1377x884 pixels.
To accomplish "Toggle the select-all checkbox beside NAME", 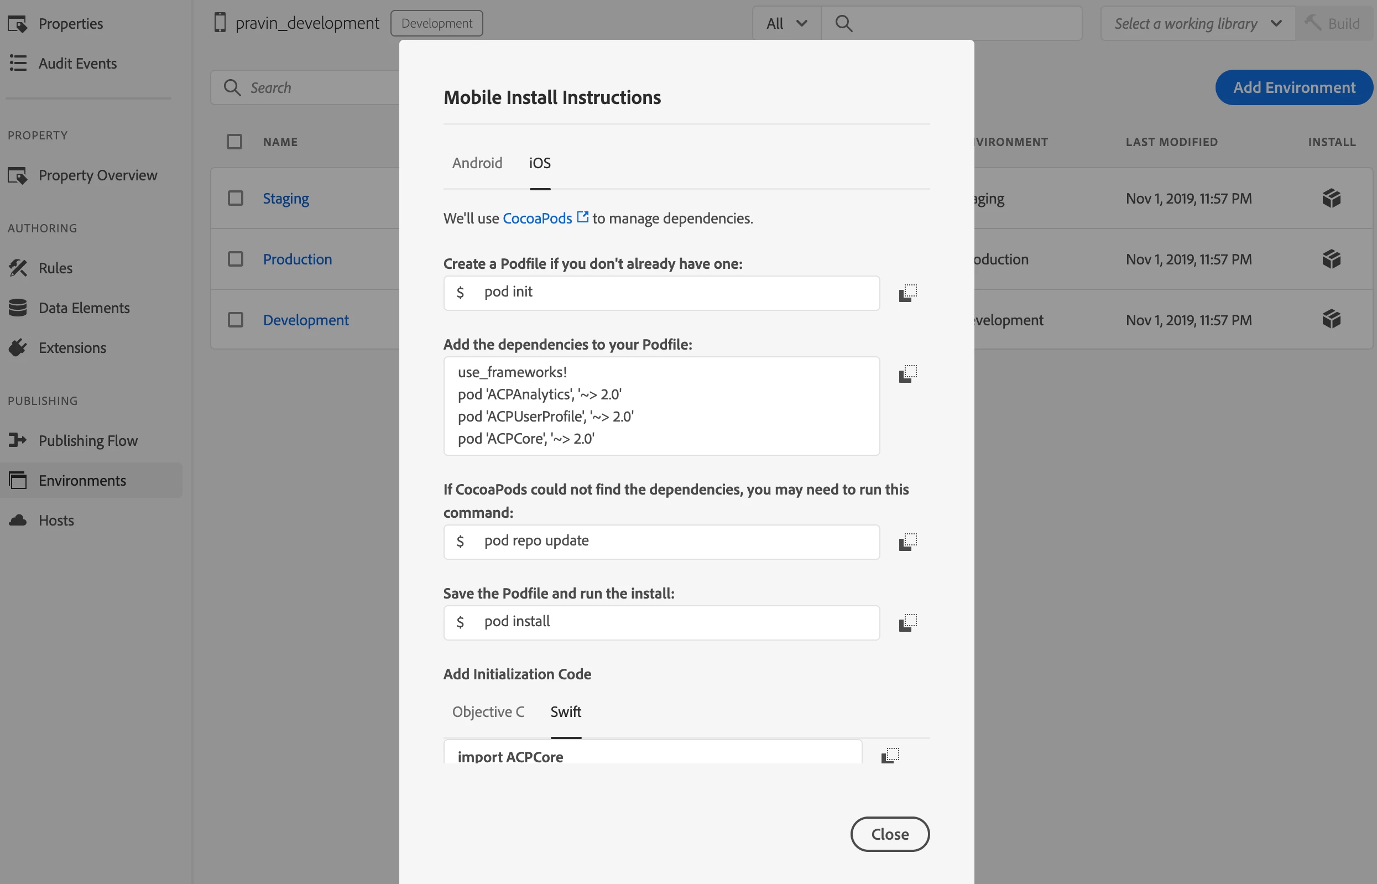I will point(234,142).
